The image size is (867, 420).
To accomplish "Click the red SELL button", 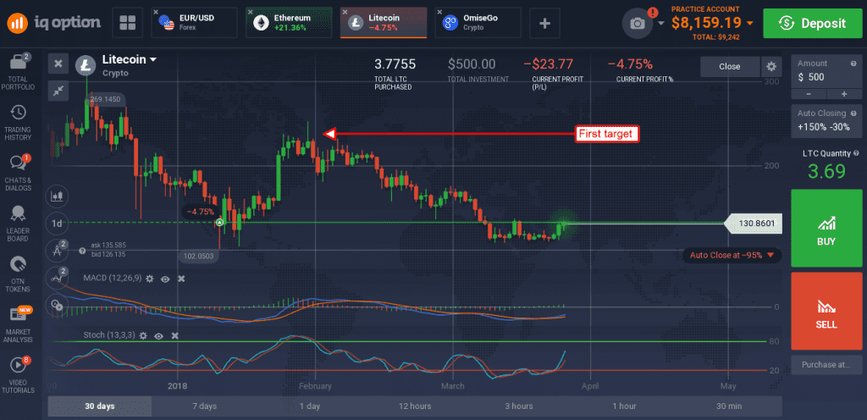I will pyautogui.click(x=826, y=311).
